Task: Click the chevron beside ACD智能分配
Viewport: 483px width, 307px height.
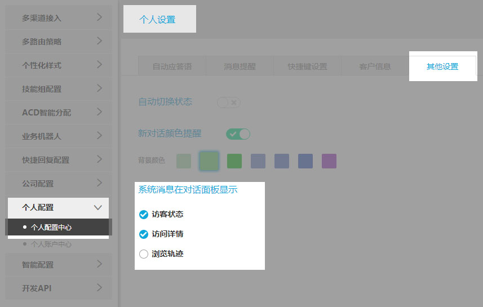Action: point(99,112)
